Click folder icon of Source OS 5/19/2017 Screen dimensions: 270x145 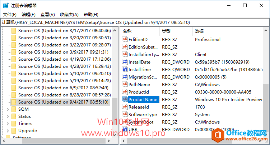(14, 81)
